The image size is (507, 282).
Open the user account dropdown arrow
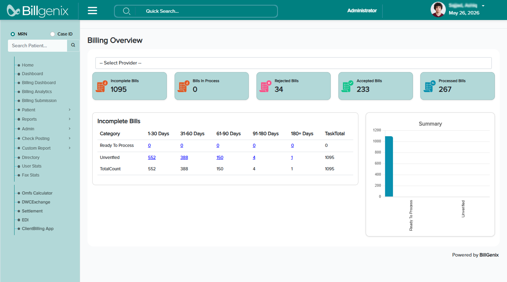[x=483, y=6]
